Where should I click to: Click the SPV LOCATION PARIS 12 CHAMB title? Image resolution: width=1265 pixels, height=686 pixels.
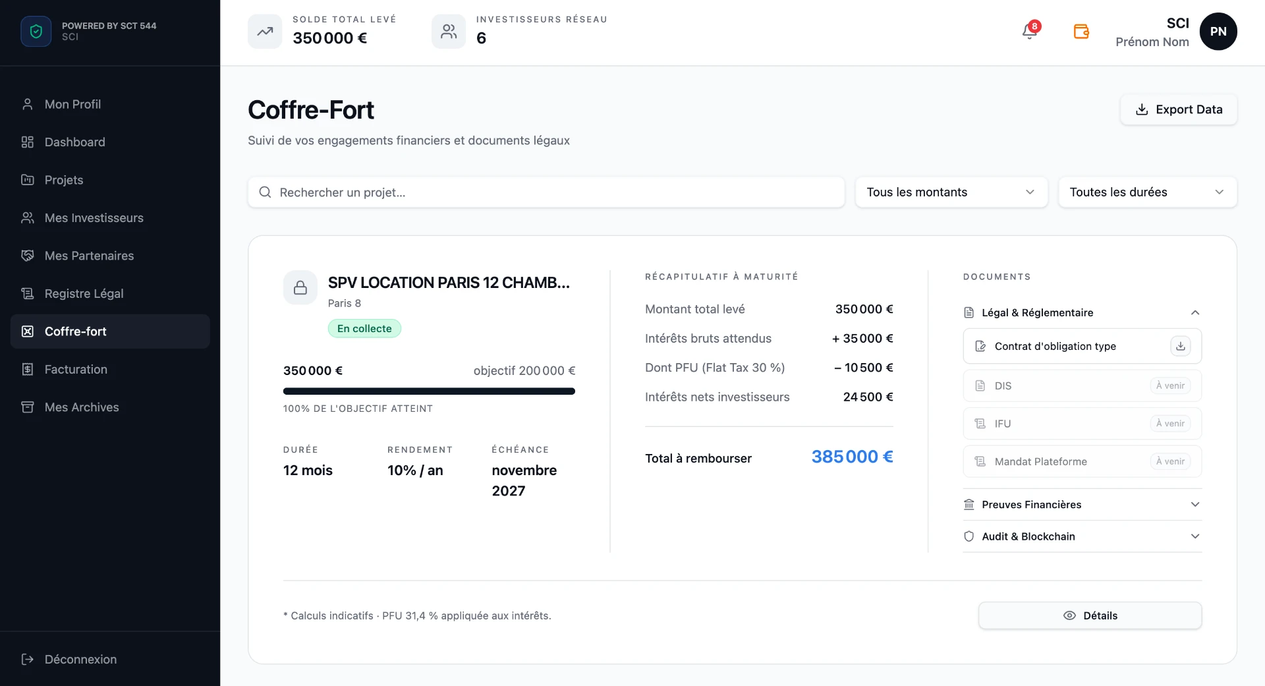(x=449, y=283)
